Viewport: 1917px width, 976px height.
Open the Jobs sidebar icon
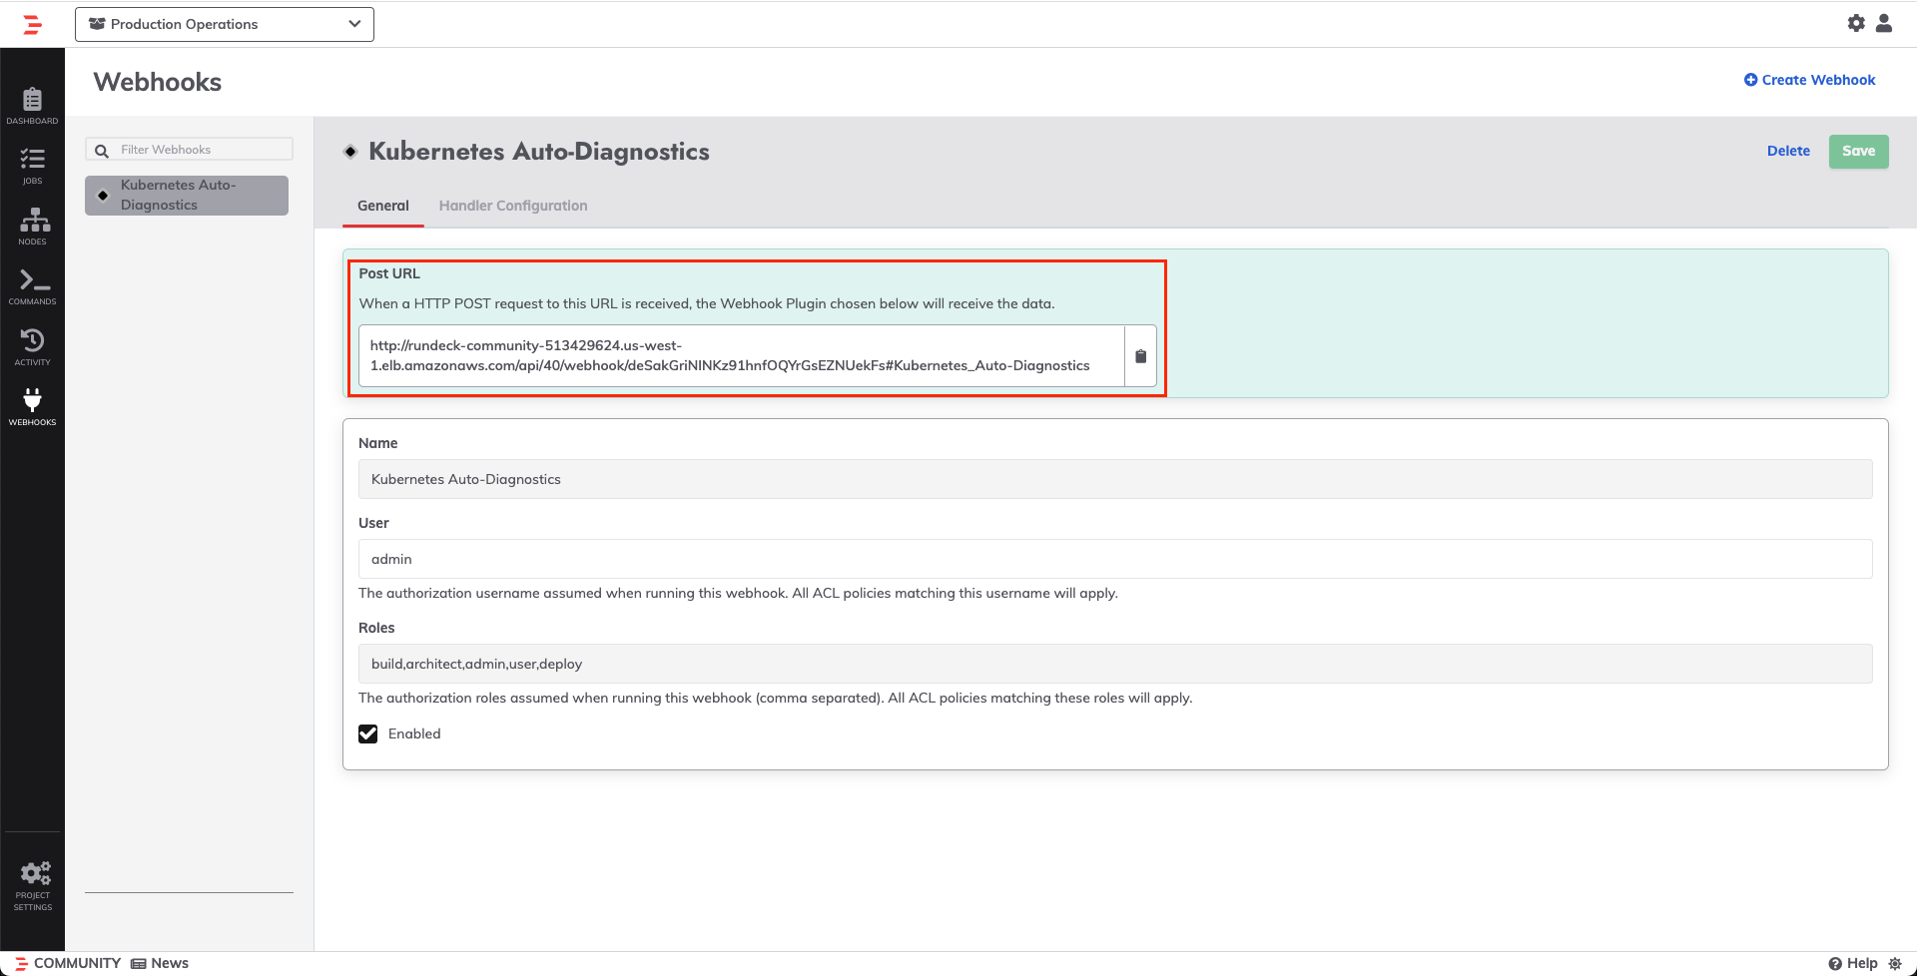(32, 167)
